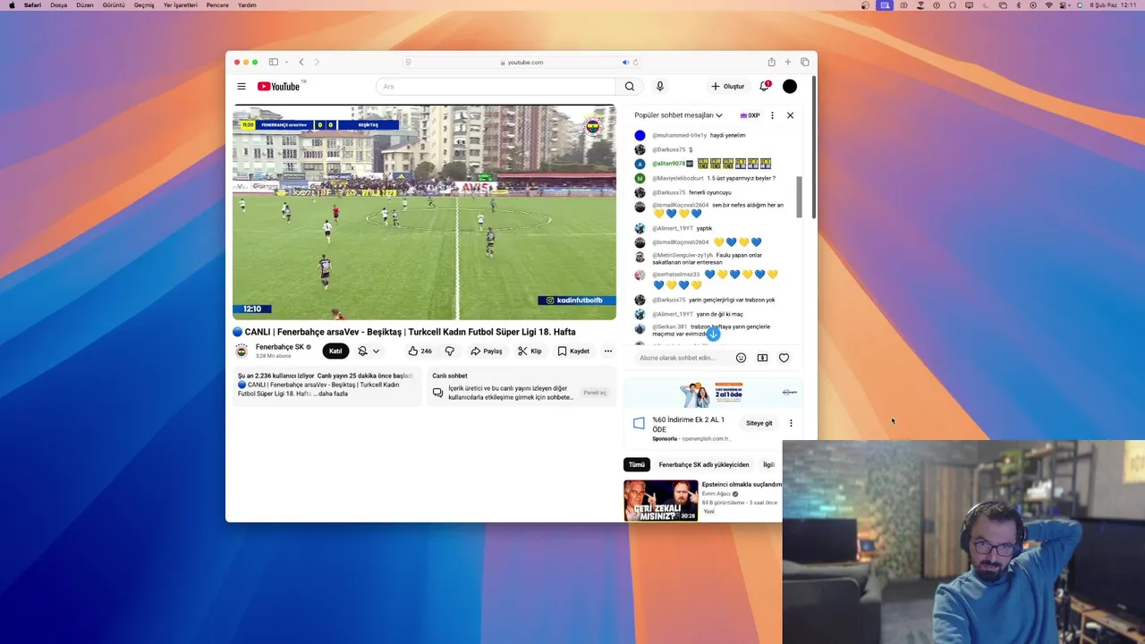Go forward with Safari's forward arrow

pyautogui.click(x=317, y=63)
